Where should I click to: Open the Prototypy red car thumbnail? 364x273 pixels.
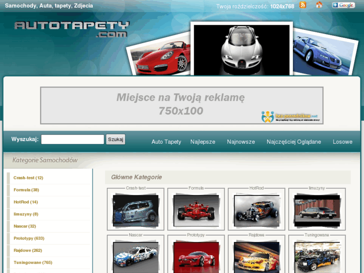tap(196, 256)
